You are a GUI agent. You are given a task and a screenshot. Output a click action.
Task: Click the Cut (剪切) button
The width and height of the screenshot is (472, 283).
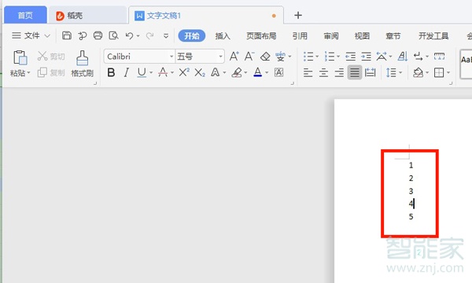[51, 57]
